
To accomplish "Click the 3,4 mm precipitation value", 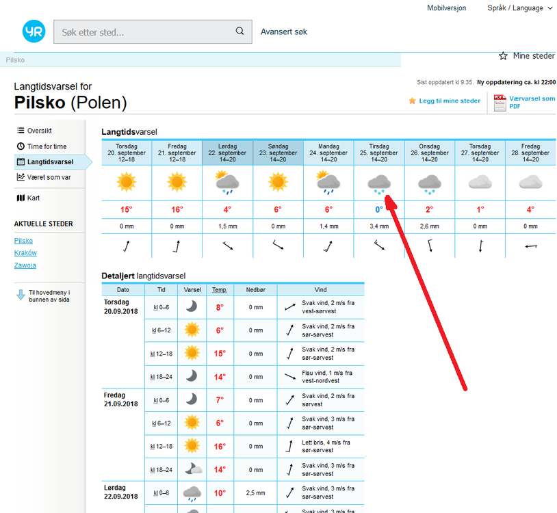I will coord(379,226).
